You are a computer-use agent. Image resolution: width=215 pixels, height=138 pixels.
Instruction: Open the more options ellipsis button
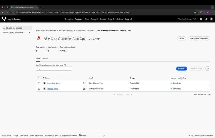(208, 69)
